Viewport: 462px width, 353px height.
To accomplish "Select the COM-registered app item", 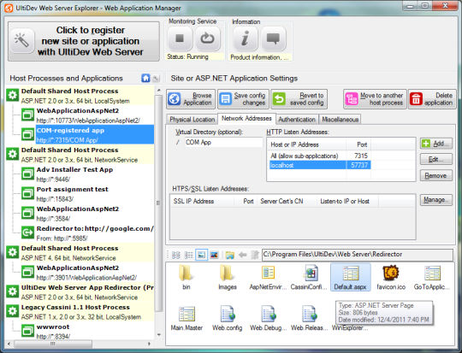I will [88, 135].
